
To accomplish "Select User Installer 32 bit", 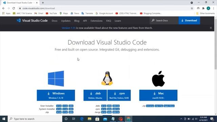I will 65,106.
